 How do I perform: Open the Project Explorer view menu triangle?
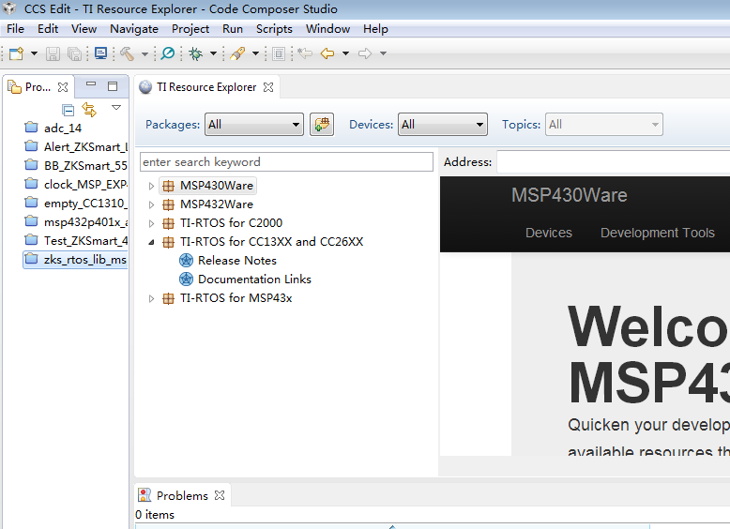(116, 108)
